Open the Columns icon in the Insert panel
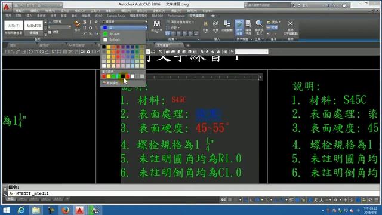 click(x=205, y=24)
